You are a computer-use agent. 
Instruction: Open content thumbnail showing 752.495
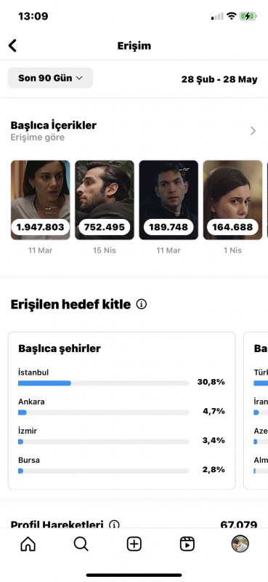(105, 199)
